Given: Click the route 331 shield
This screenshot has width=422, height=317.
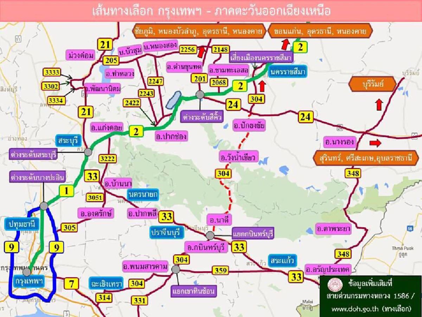Looking at the screenshot, I should (x=140, y=300).
